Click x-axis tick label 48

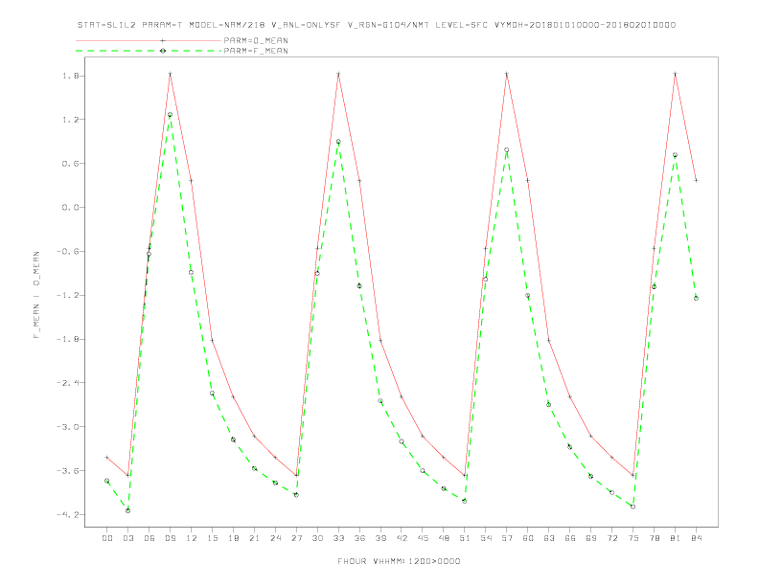click(x=444, y=538)
